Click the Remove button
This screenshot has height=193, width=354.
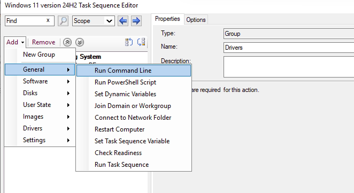(x=43, y=42)
